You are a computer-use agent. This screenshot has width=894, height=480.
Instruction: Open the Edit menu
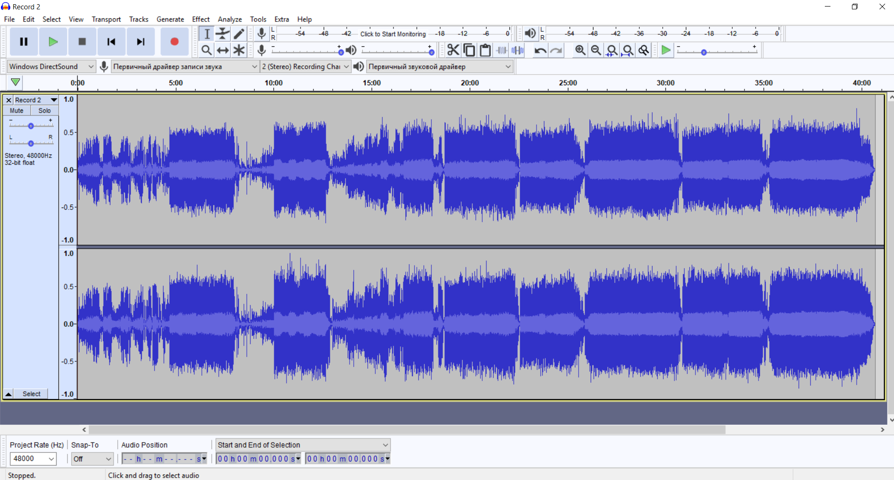[x=29, y=19]
